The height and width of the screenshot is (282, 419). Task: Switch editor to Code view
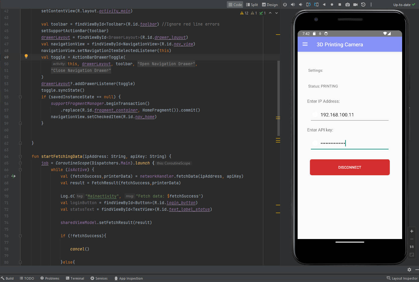pos(235,5)
